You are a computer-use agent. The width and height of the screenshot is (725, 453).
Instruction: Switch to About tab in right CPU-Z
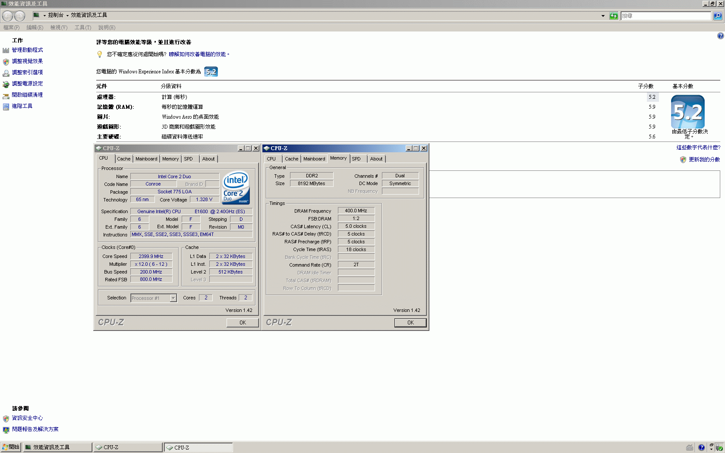(376, 159)
